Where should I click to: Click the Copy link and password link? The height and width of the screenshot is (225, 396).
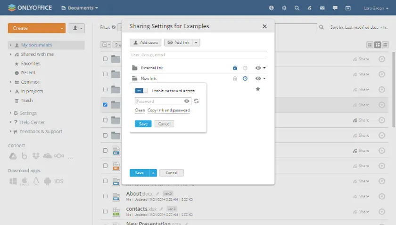pos(169,110)
